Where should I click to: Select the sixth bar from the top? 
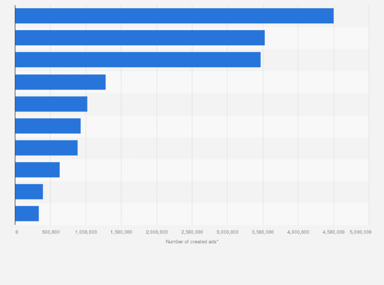coord(48,126)
